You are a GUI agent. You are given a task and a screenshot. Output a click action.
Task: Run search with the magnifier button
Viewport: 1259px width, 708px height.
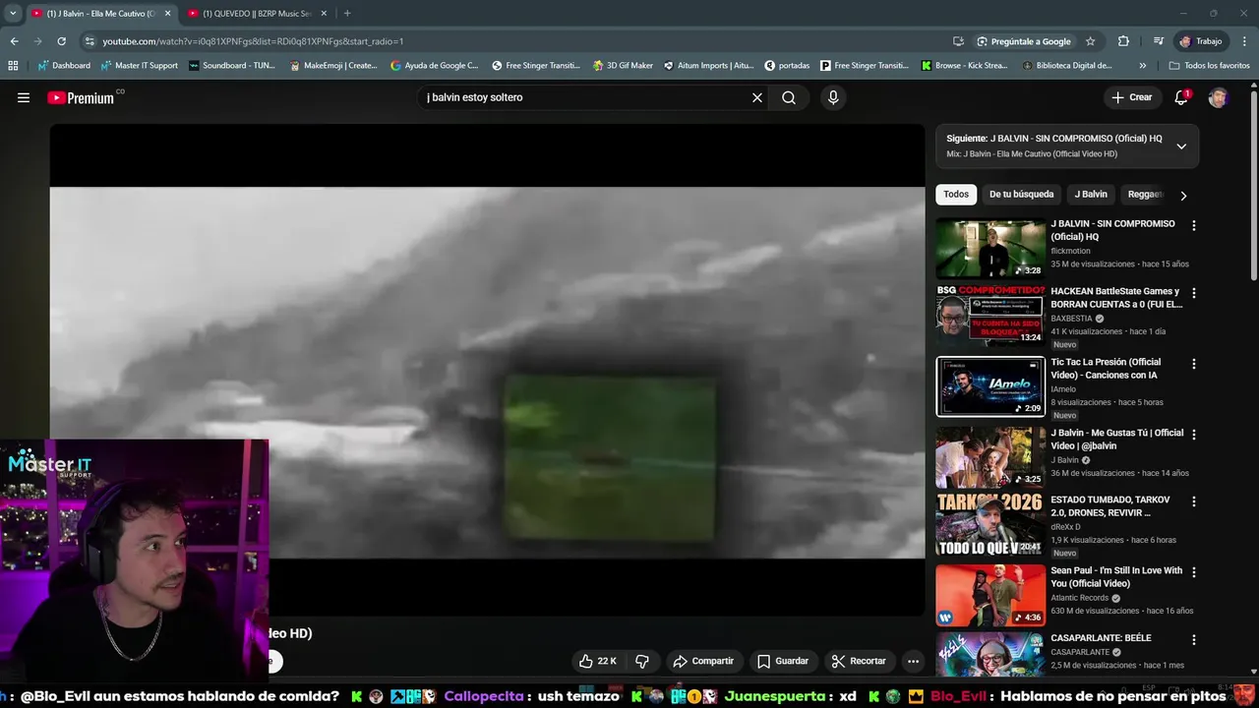click(789, 97)
